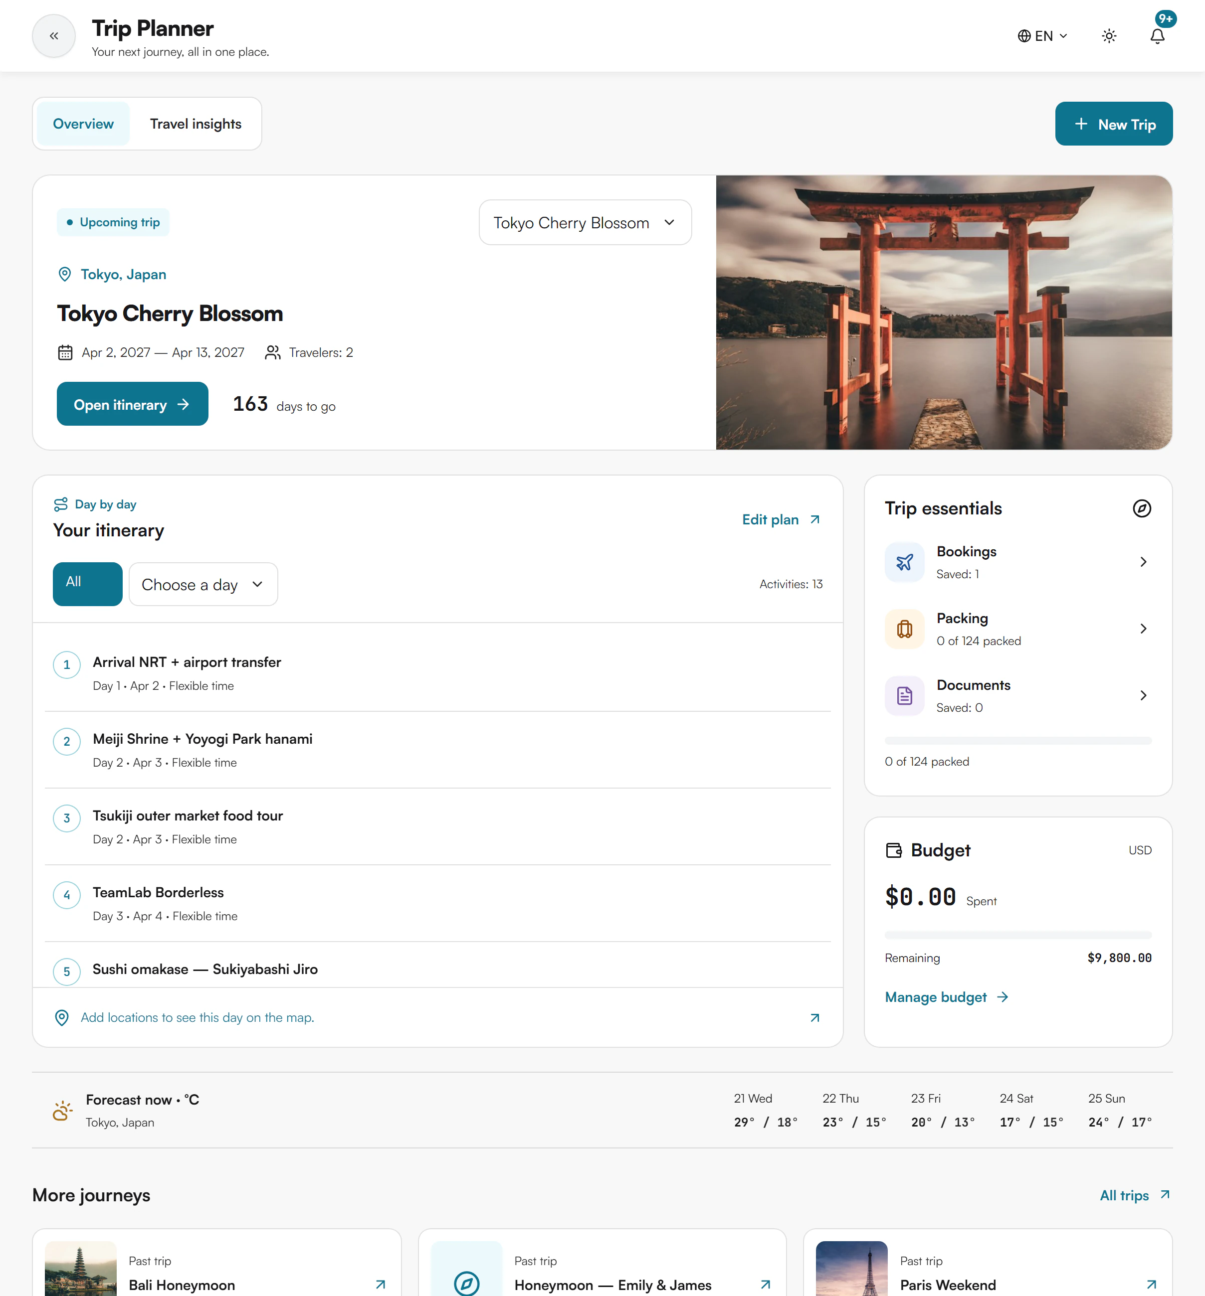
Task: Select activity 1 Arrival NRT airport transfer
Action: 437,673
